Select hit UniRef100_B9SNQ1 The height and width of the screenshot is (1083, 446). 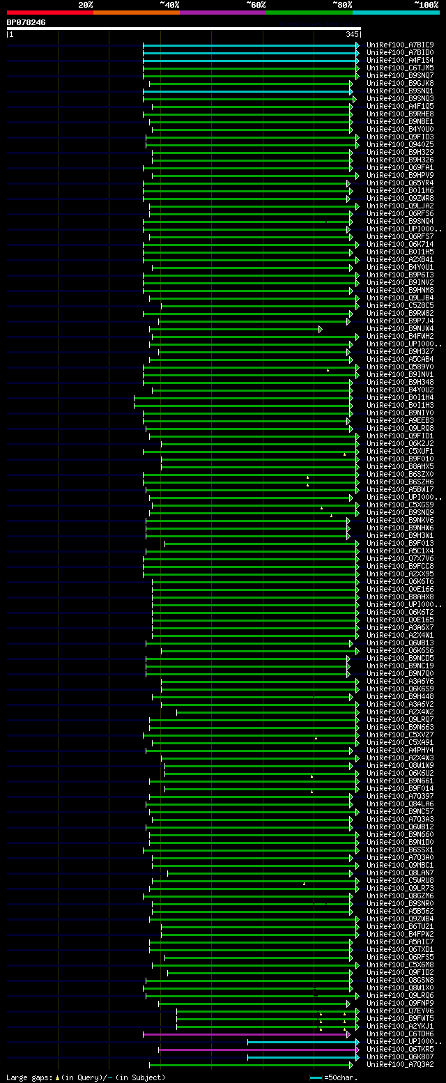pyautogui.click(x=400, y=91)
